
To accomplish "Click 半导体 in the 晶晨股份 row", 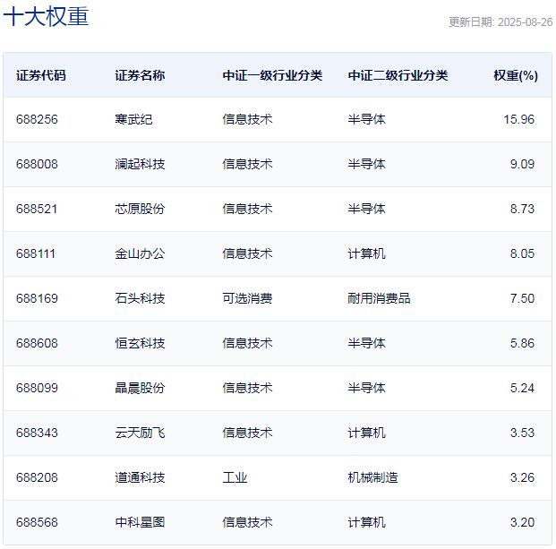I will click(367, 388).
